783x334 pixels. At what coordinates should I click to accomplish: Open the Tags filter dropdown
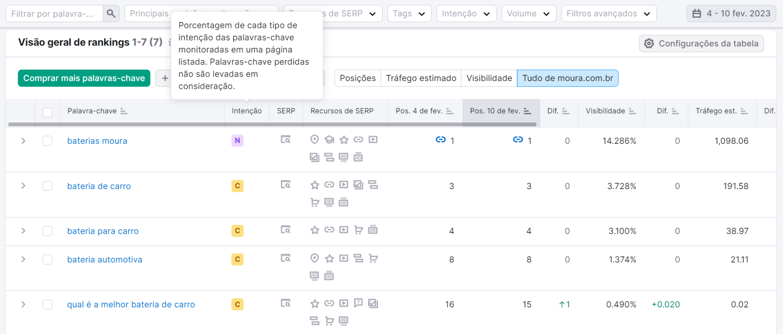409,14
